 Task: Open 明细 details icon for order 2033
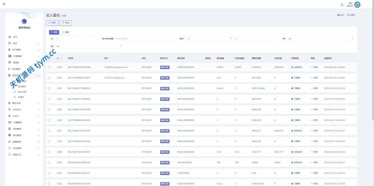tap(314, 67)
